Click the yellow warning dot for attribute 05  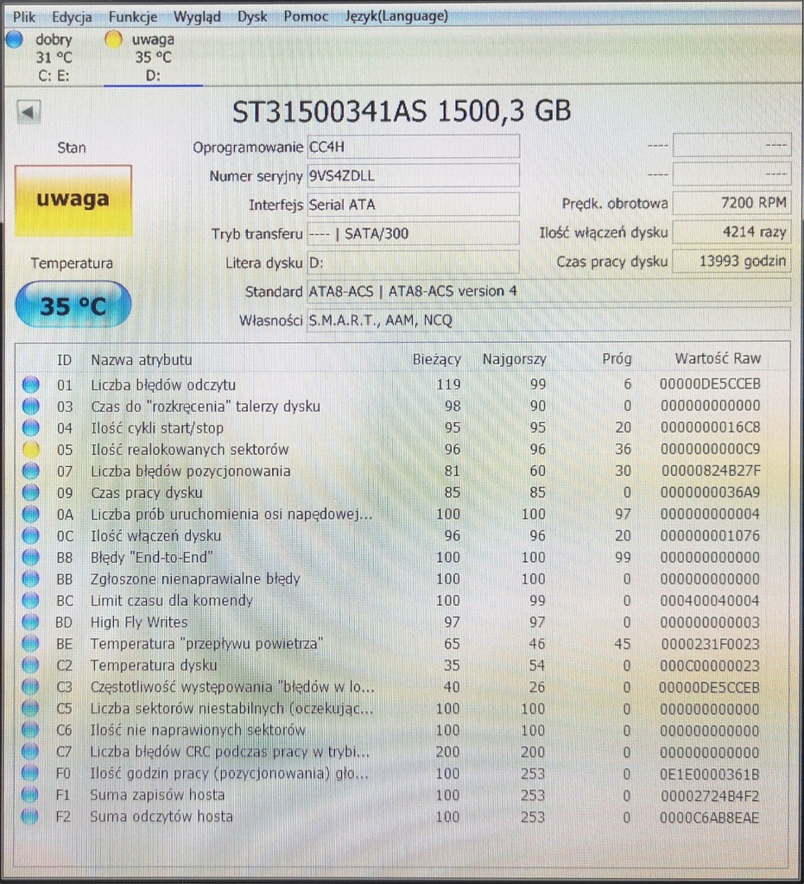point(31,449)
